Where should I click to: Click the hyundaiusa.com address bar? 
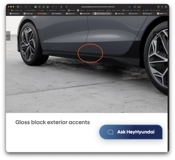(98, 7)
